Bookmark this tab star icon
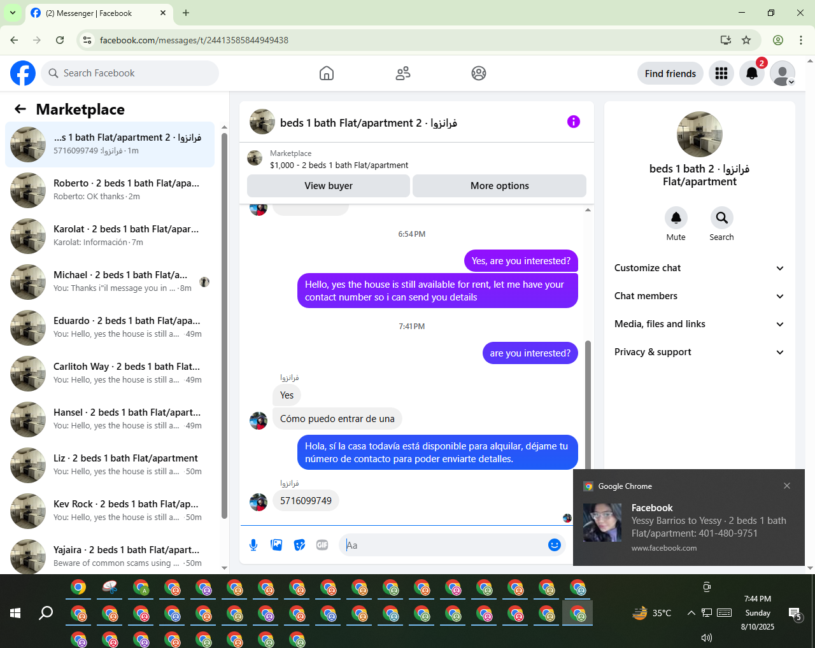The width and height of the screenshot is (815, 648). coord(746,40)
